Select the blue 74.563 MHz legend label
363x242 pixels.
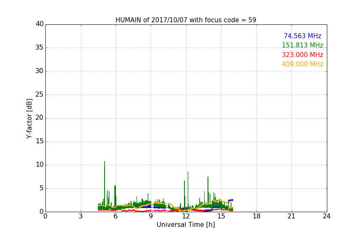coord(302,36)
